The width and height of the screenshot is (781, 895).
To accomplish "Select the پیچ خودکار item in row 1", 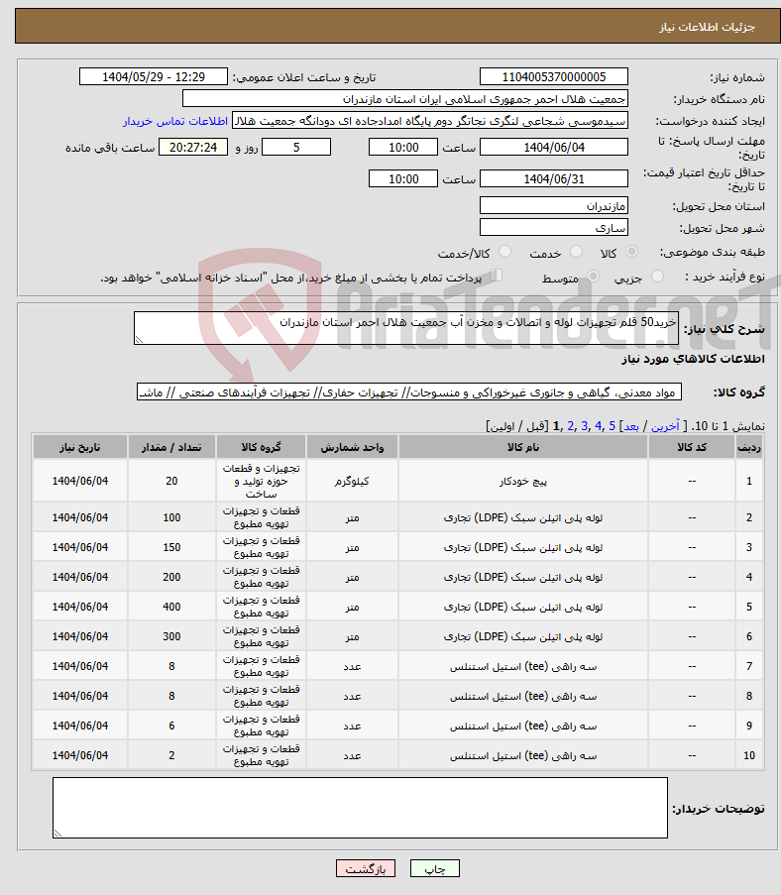I will 523,481.
